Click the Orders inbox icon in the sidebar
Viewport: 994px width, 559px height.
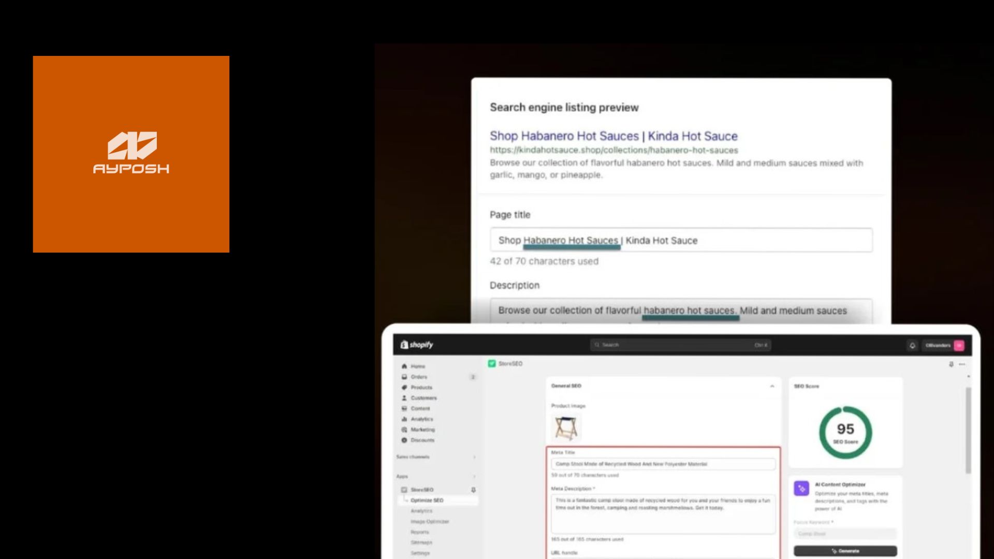404,377
